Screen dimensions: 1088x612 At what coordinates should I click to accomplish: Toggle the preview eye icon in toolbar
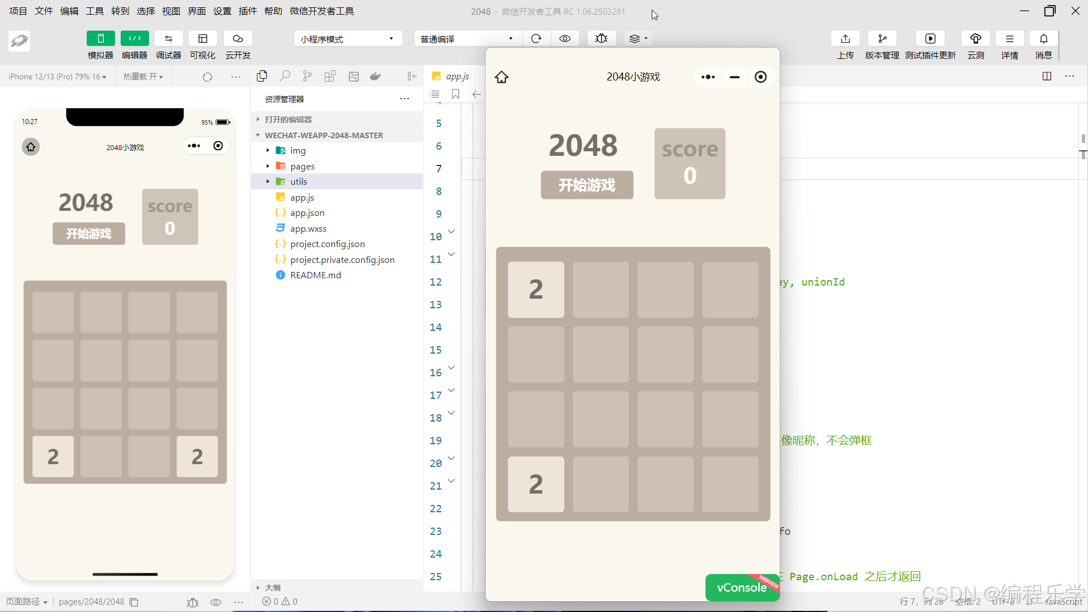(565, 39)
